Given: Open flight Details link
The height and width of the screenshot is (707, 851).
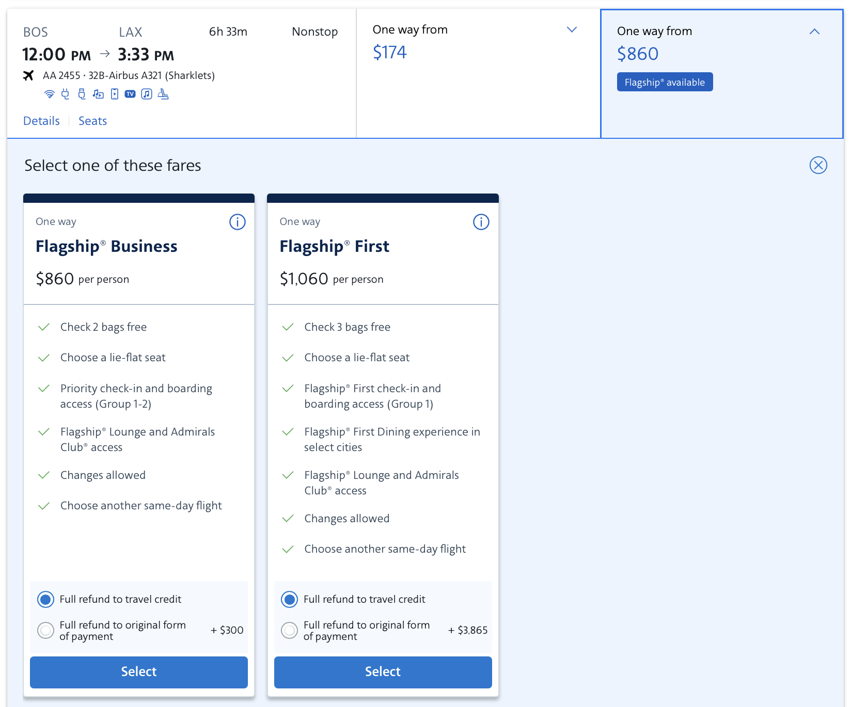Looking at the screenshot, I should (x=41, y=121).
